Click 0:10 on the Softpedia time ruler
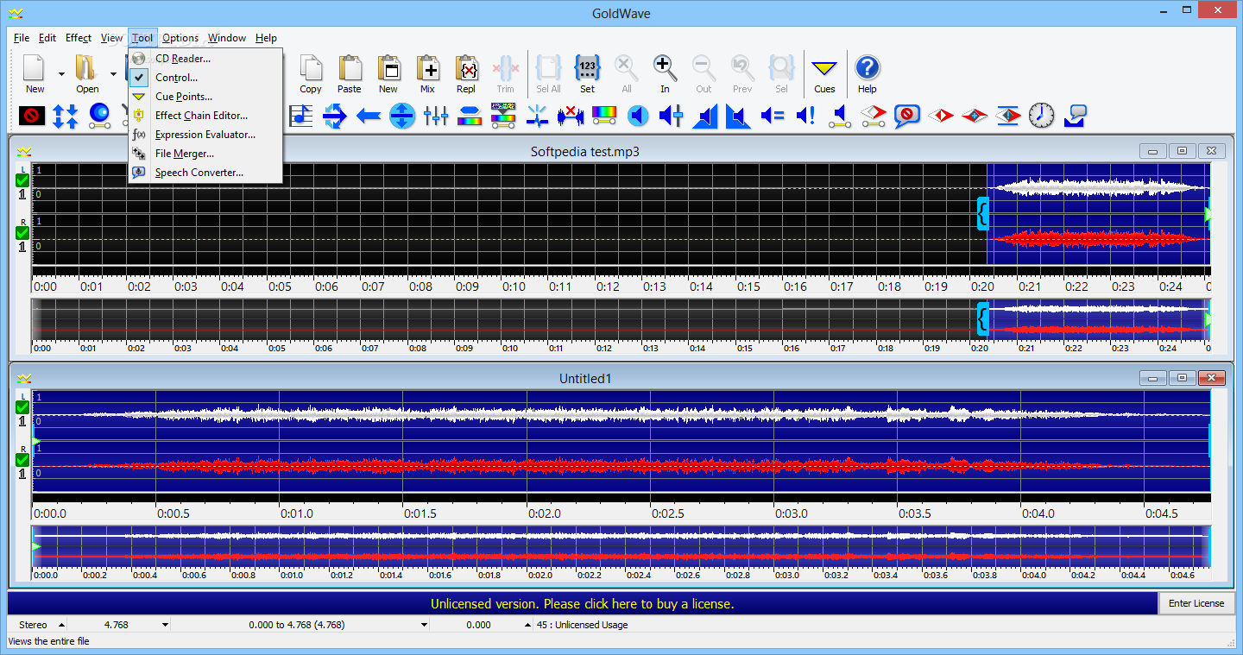Viewport: 1243px width, 655px height. [x=514, y=287]
